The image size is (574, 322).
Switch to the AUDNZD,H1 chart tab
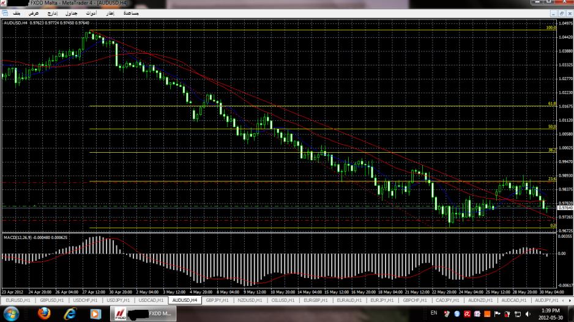click(x=479, y=301)
